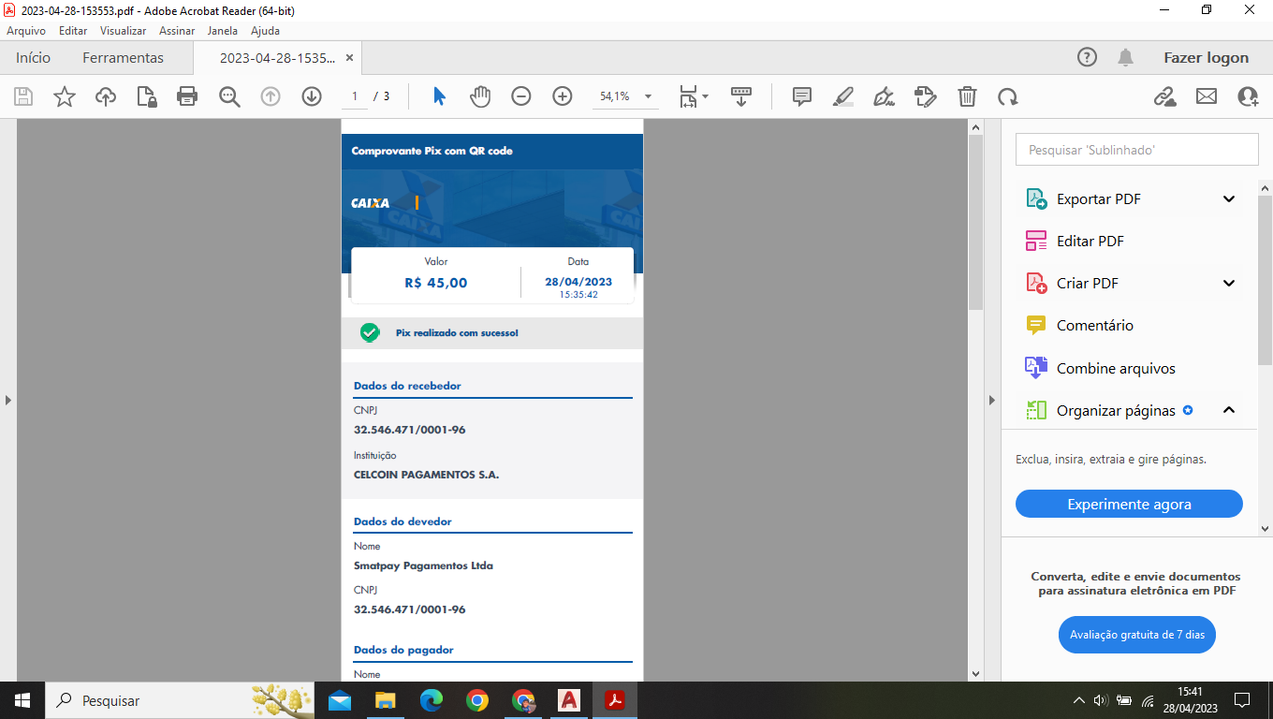Open Microsoft Edge from the taskbar
This screenshot has width=1273, height=719.
click(x=432, y=700)
